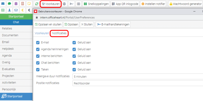Click the padlock icon in address bar
Viewport: 203px width, 101px height.
tap(37, 17)
